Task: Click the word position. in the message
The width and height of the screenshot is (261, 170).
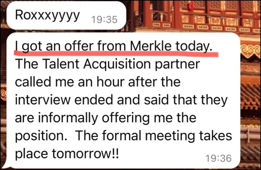Action: 42,136
